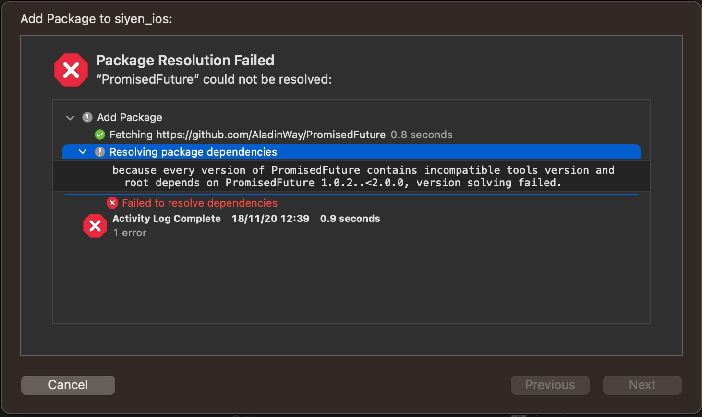The height and width of the screenshot is (417, 702).
Task: Click the Next button
Action: tap(642, 385)
